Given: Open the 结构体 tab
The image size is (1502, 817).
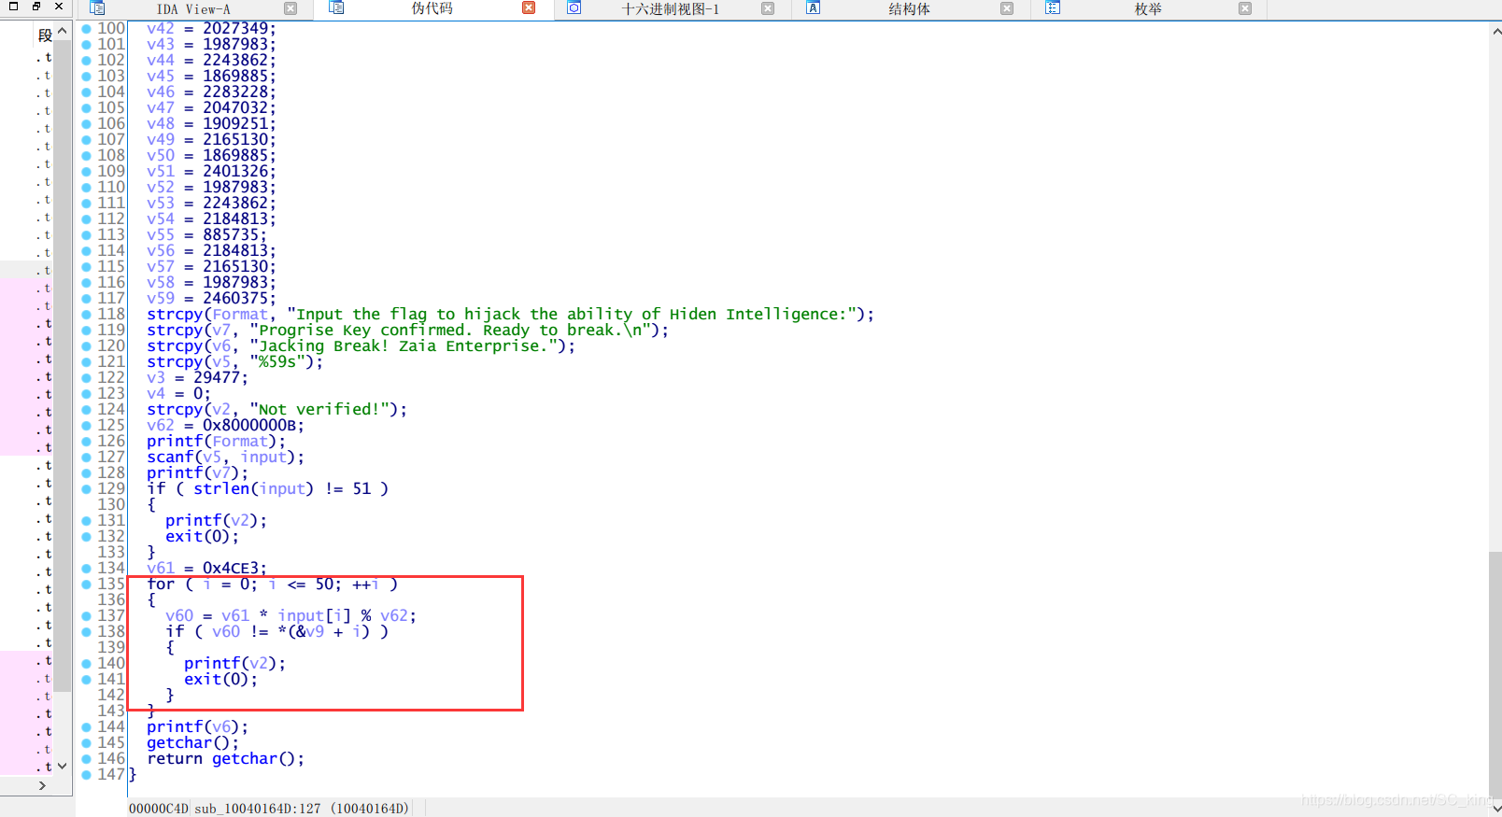Looking at the screenshot, I should pos(909,9).
